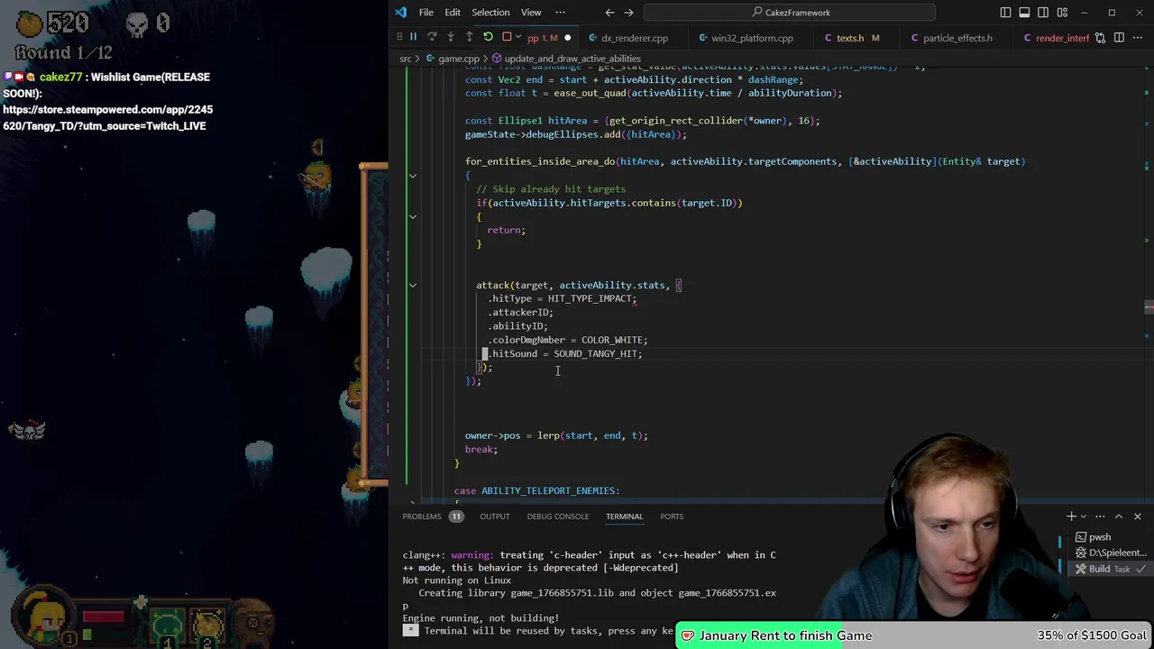Show more menu items ellipsis

(560, 13)
